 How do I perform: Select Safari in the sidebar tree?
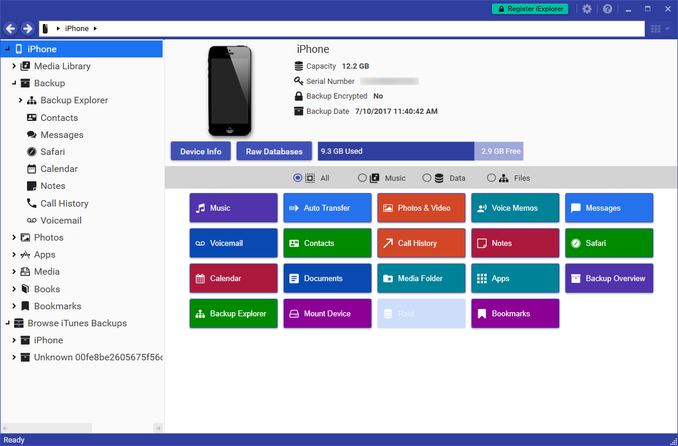click(53, 151)
